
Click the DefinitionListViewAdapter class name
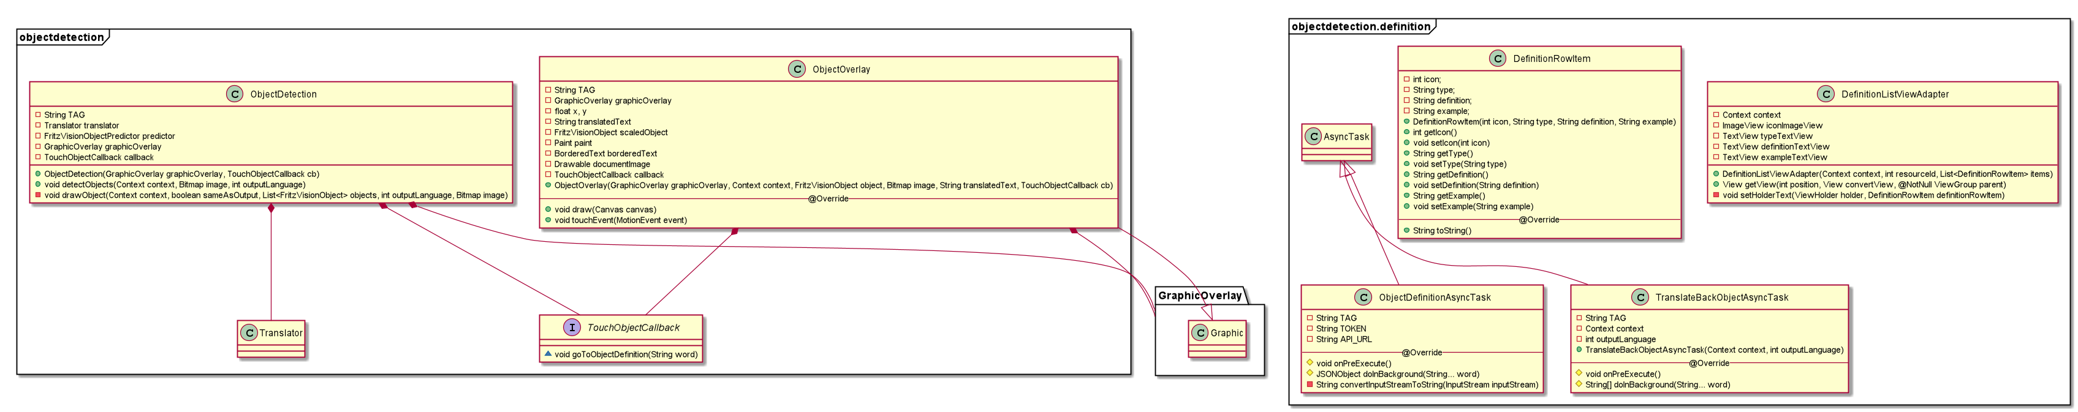(1895, 94)
